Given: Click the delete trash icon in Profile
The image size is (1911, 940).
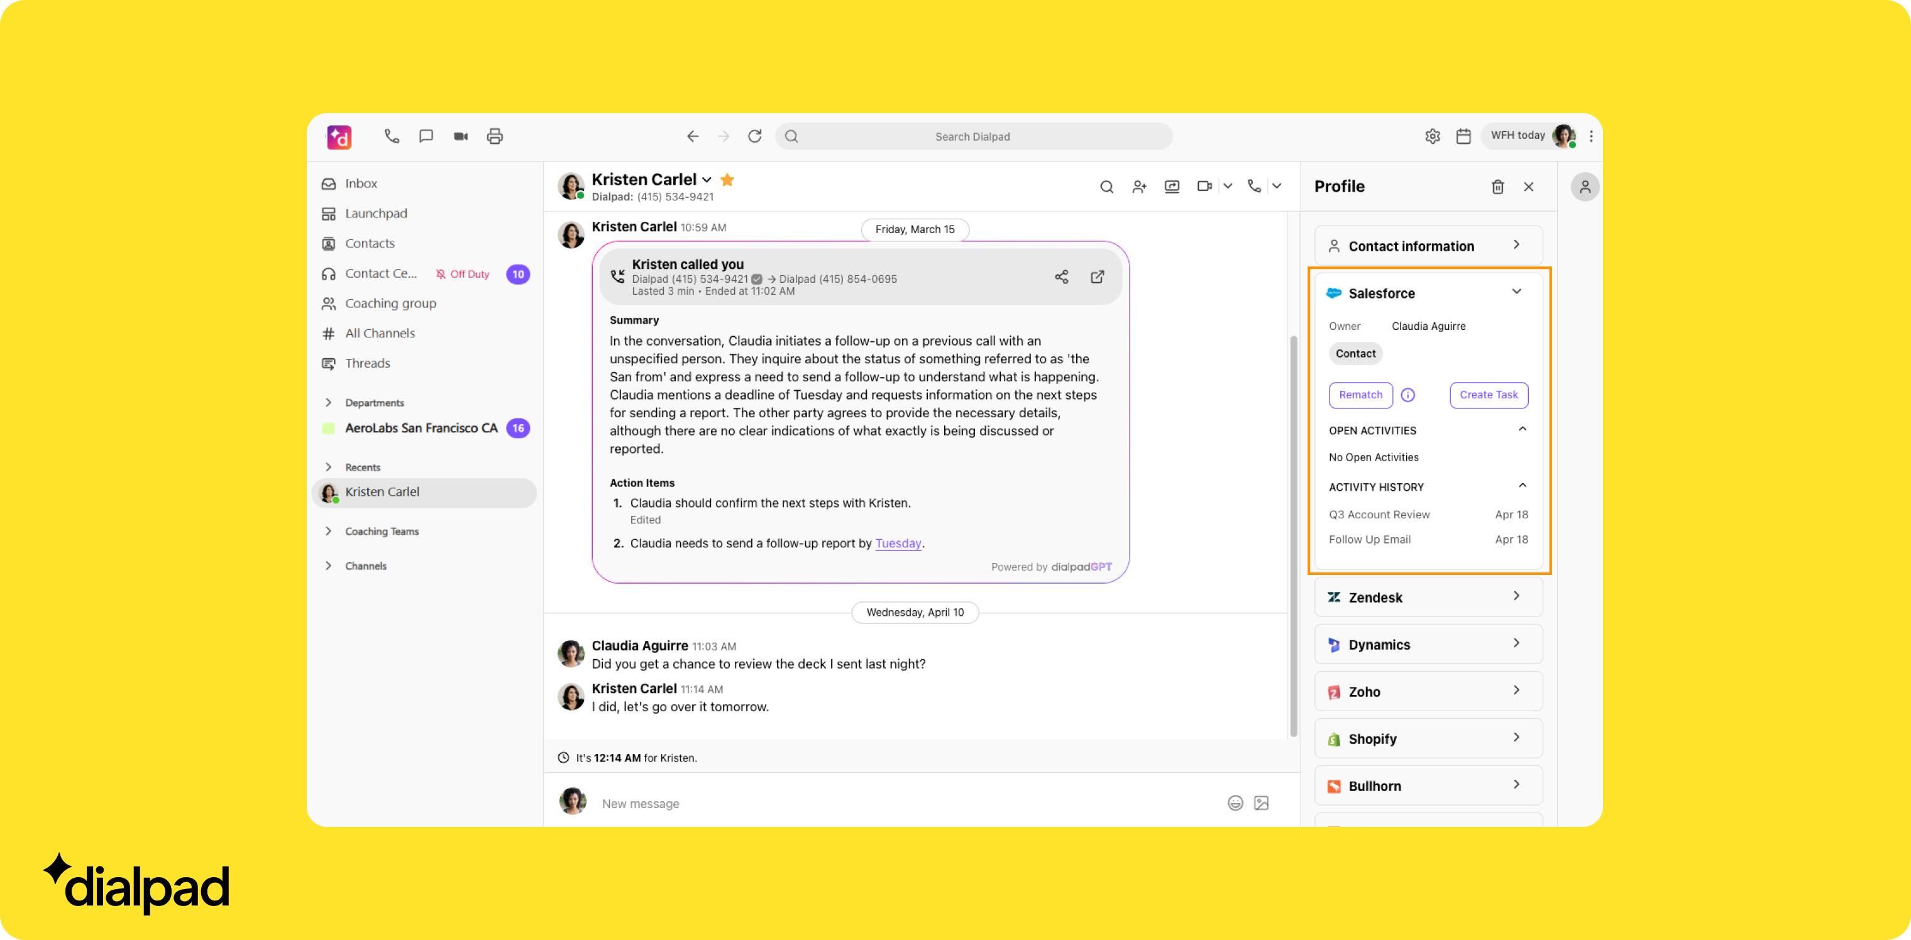Looking at the screenshot, I should 1497,187.
